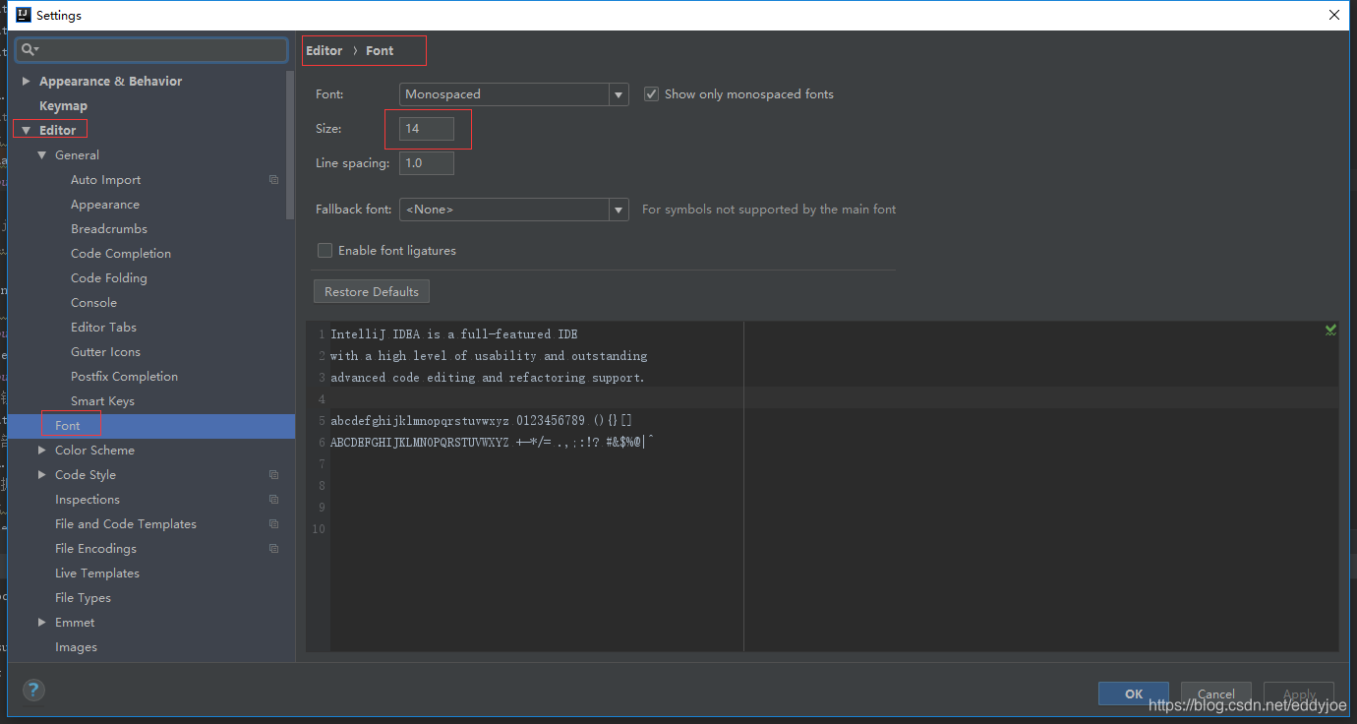Open Editor Tabs settings
The width and height of the screenshot is (1357, 724).
pos(103,328)
